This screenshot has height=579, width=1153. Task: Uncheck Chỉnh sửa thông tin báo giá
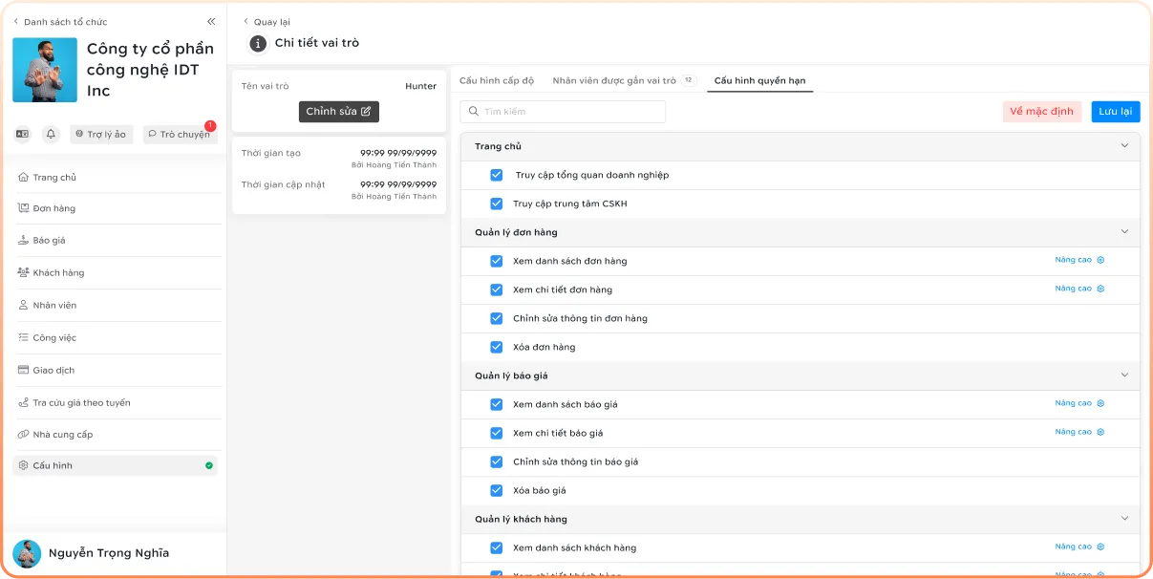496,461
